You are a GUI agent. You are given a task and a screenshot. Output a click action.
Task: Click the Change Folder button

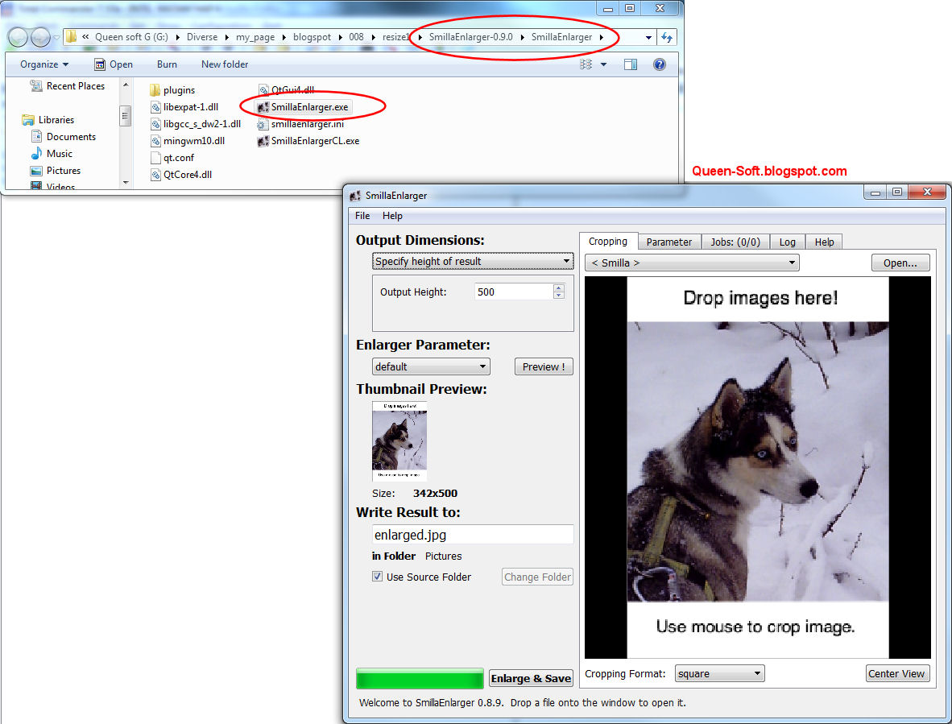click(x=537, y=577)
